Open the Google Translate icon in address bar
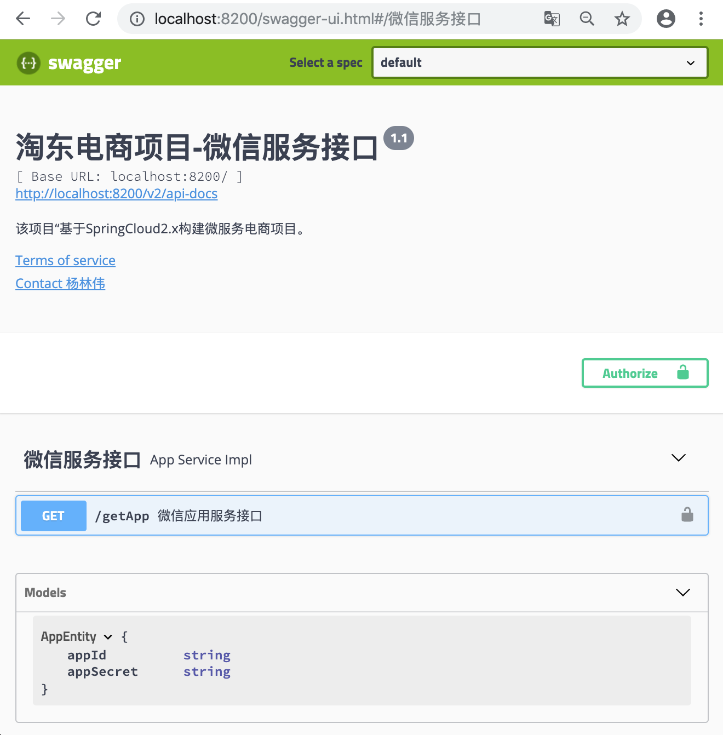This screenshot has width=723, height=735. (552, 19)
